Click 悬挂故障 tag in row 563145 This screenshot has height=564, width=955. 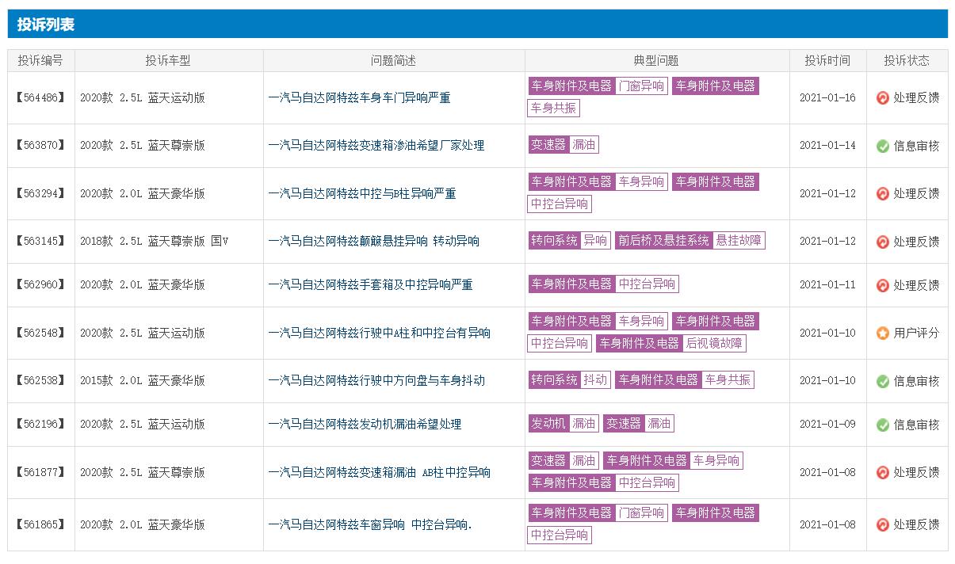[739, 241]
